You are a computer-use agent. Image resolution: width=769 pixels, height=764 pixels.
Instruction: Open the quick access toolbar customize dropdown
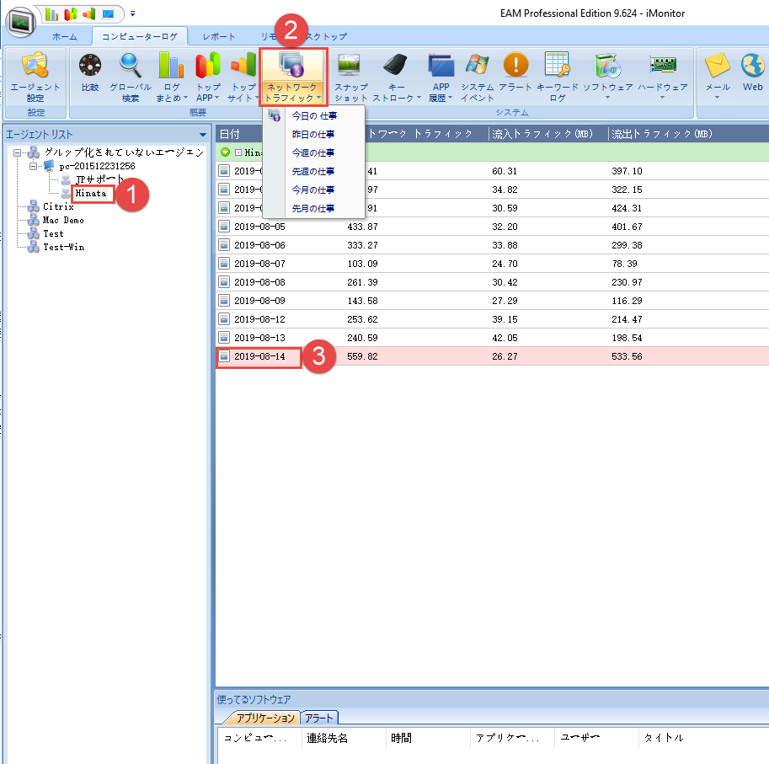[132, 14]
